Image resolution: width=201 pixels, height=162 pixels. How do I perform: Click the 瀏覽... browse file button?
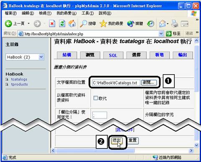[x=149, y=83]
